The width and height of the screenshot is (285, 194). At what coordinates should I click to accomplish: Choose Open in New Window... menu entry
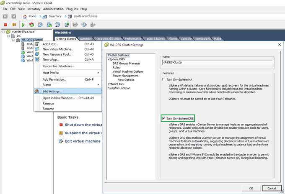tap(67, 98)
